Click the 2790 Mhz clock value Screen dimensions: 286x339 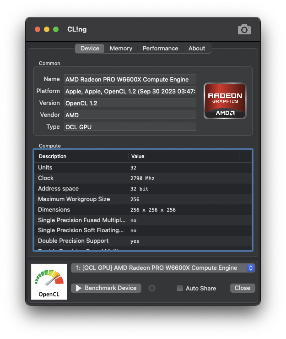point(142,178)
